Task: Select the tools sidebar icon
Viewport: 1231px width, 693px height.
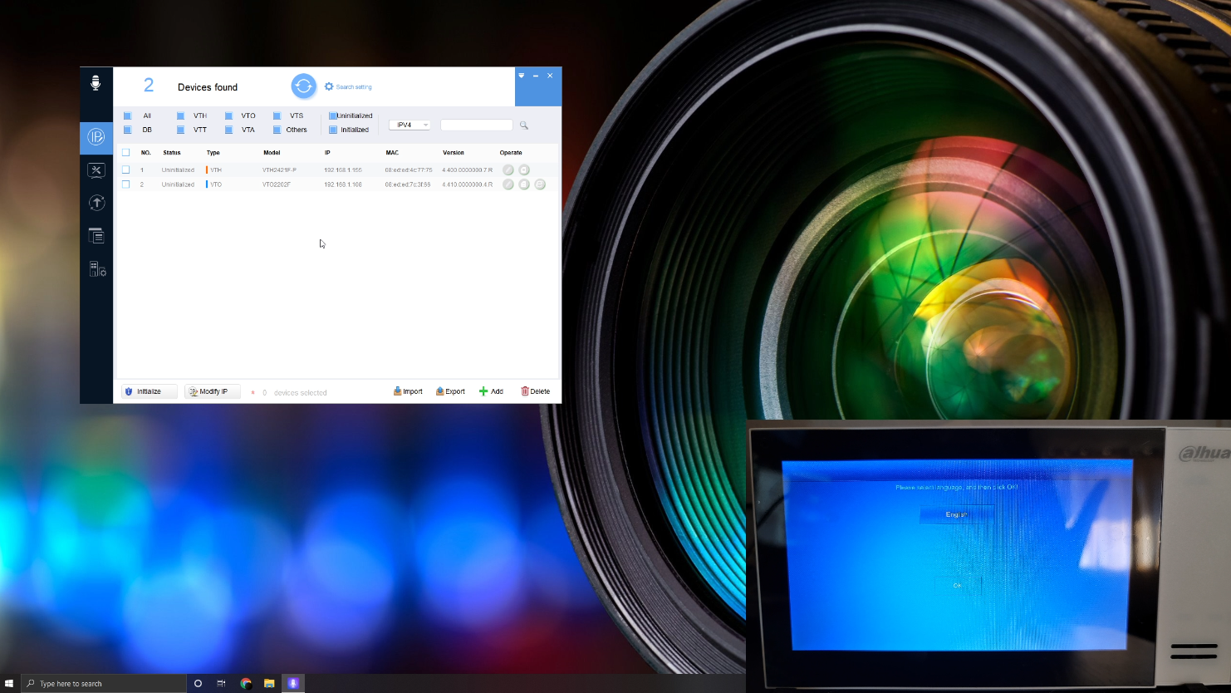Action: [96, 170]
